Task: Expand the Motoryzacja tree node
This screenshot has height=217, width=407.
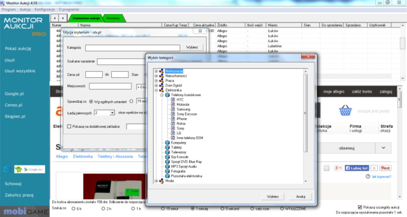Action: tap(156, 71)
